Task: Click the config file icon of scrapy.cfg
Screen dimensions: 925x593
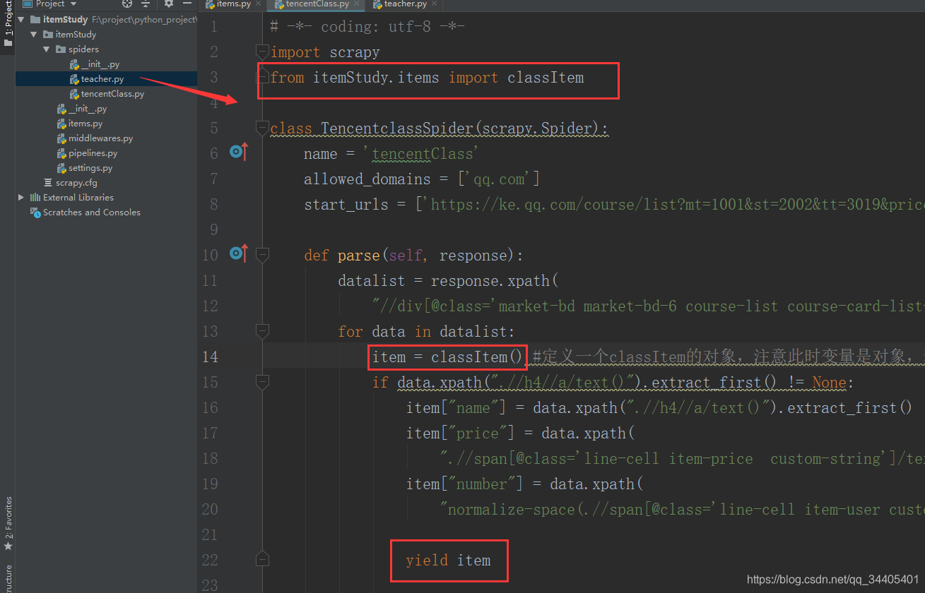Action: pos(48,183)
